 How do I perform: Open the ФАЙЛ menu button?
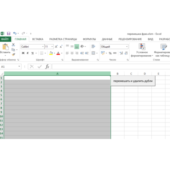(5, 39)
